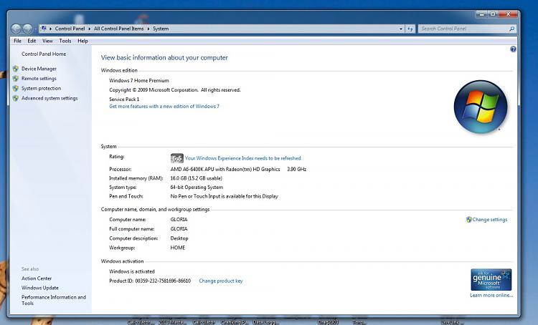Click the Change settings link
The width and height of the screenshot is (538, 325).
point(490,220)
